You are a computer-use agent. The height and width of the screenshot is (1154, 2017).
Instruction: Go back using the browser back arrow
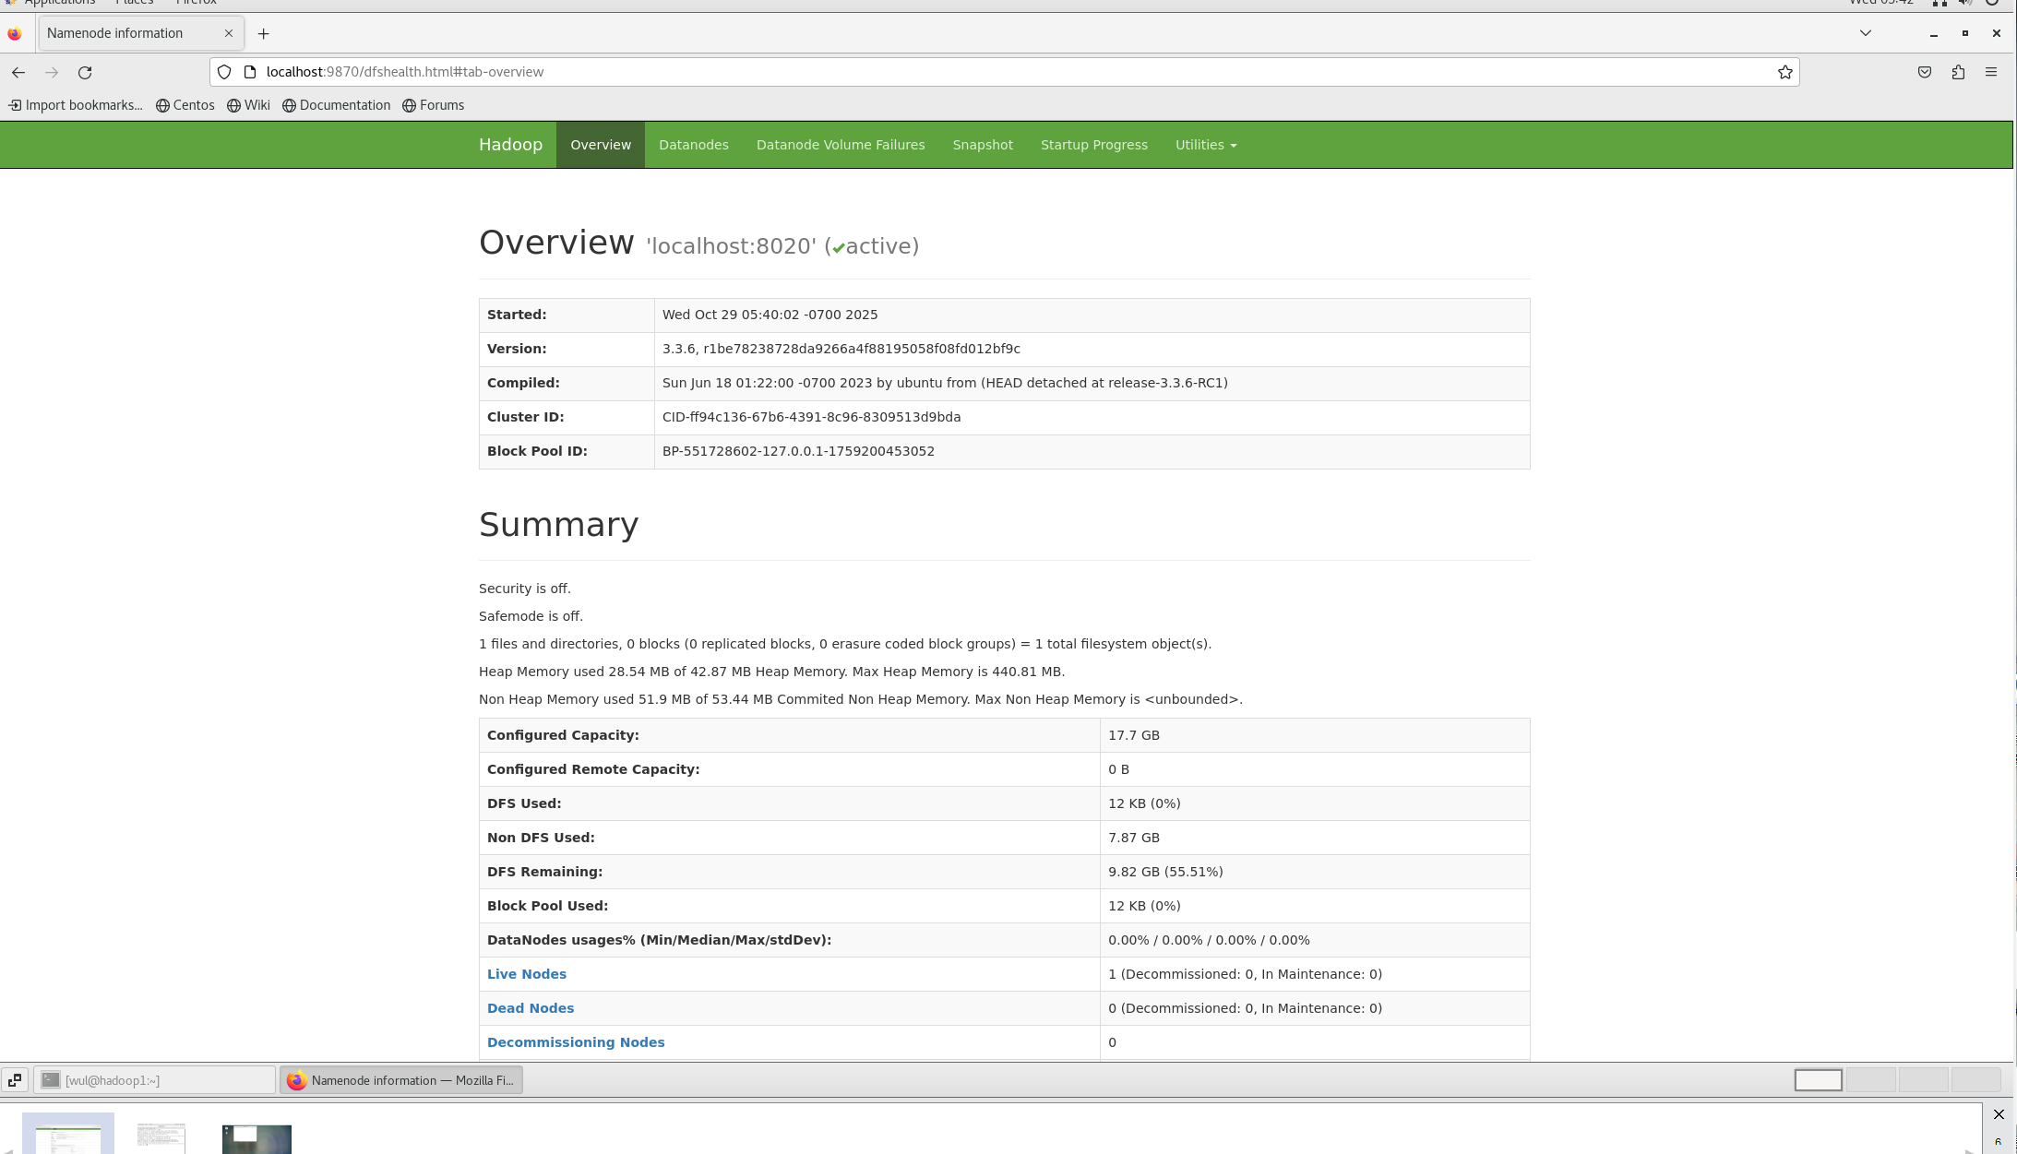18,72
